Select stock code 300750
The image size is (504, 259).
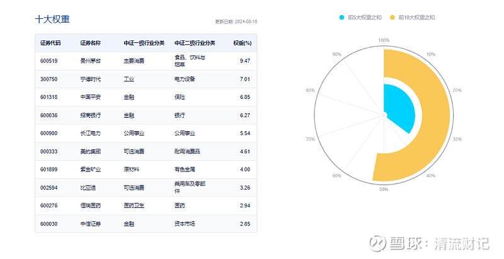click(49, 79)
